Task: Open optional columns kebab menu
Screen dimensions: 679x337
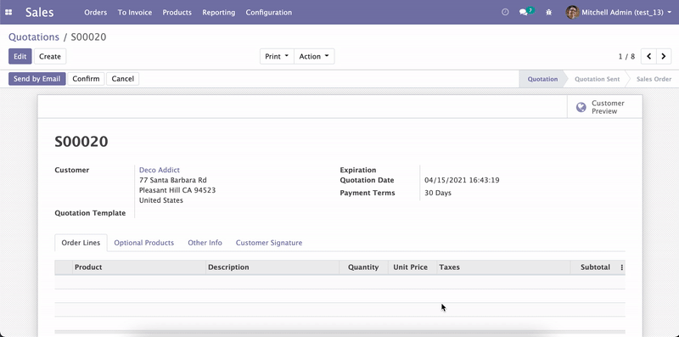Action: pyautogui.click(x=622, y=267)
